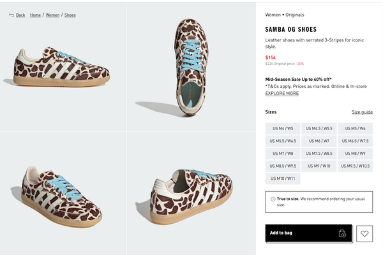Screen dimensions: 383x255
Task: Follow the EXPLORE MORE sale link
Action: [282, 93]
